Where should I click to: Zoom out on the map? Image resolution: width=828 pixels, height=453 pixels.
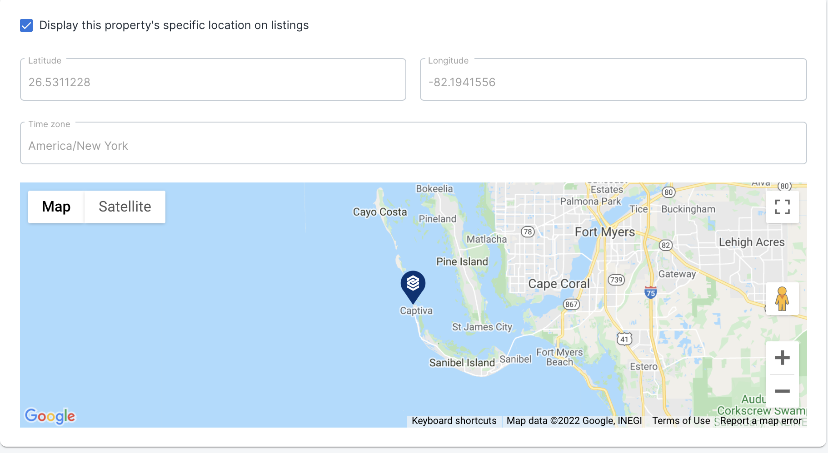[x=782, y=391]
